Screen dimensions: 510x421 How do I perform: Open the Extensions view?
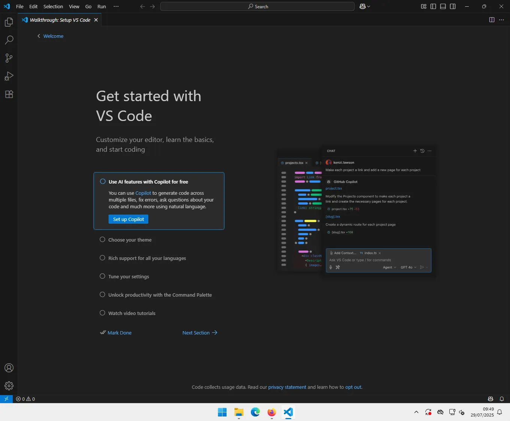9,94
